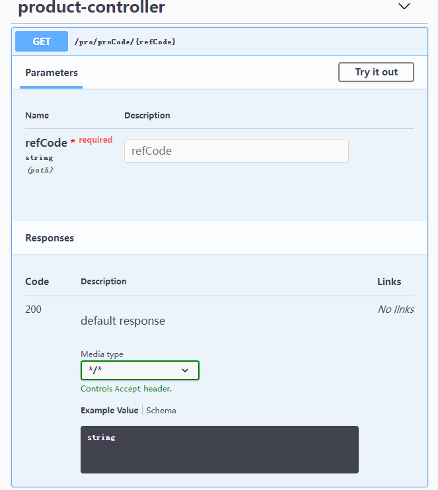Click the 200 response code
438x490 pixels.
click(x=33, y=309)
